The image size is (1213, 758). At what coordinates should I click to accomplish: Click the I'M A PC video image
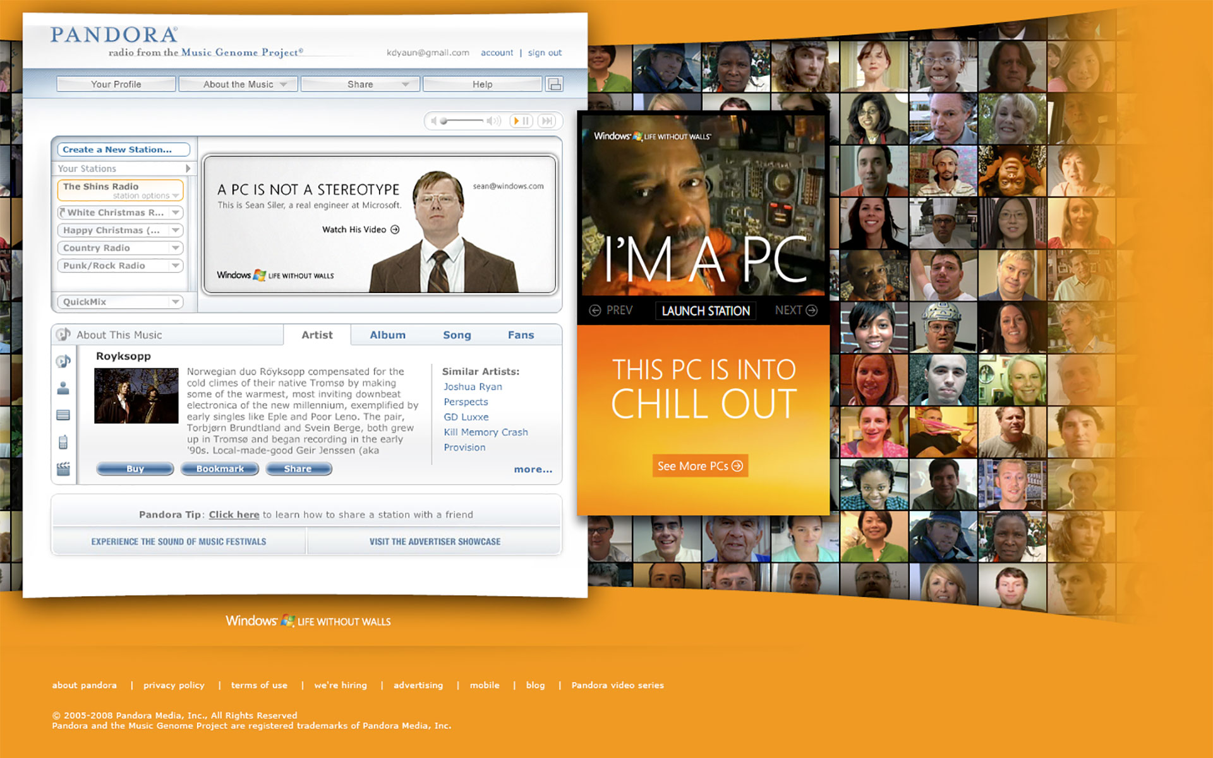point(703,205)
